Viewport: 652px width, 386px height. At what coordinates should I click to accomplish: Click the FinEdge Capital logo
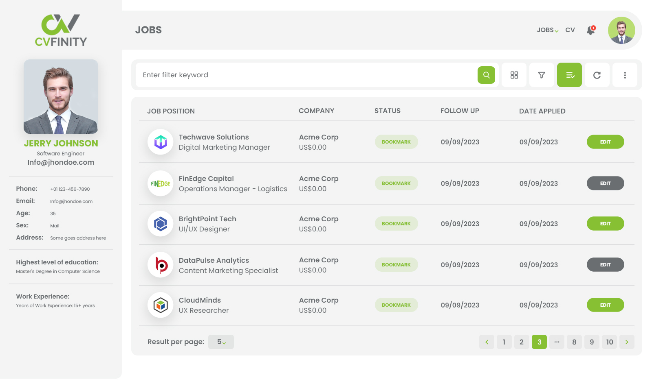click(160, 183)
